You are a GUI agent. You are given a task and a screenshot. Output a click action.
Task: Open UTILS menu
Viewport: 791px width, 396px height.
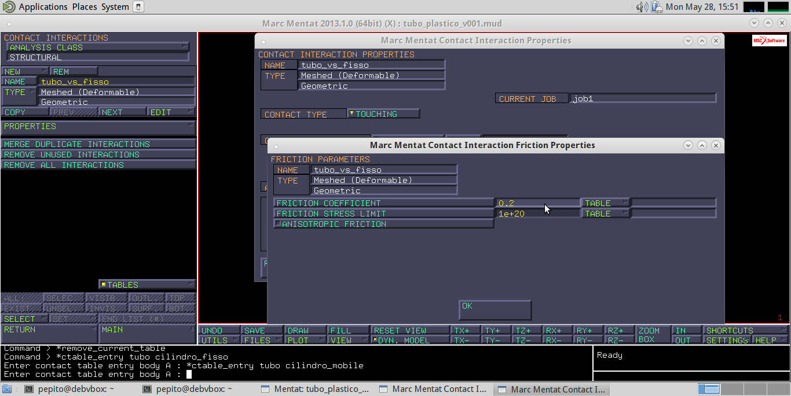(x=219, y=340)
